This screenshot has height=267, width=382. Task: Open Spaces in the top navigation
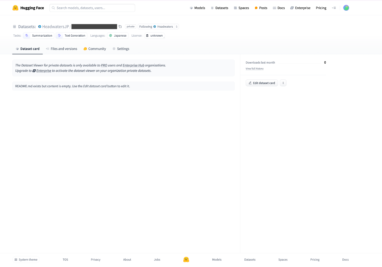241,8
